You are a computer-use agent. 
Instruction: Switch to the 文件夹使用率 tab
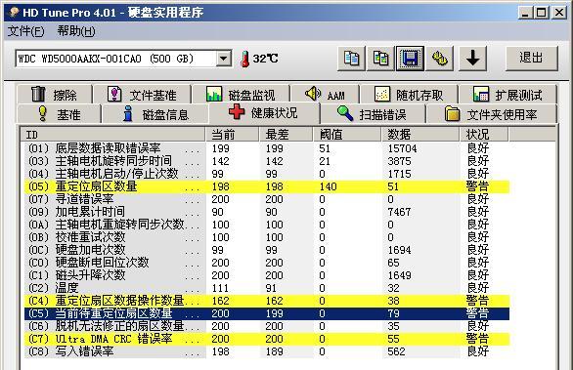tap(492, 114)
